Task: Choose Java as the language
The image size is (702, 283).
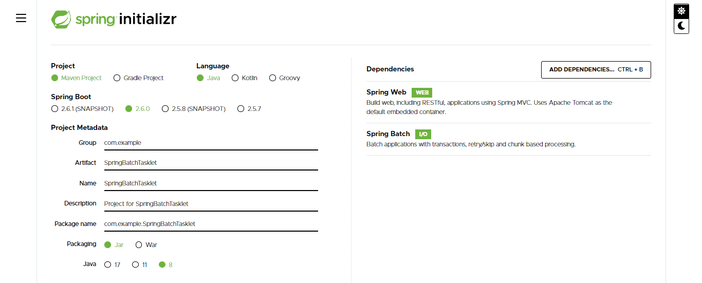Action: pos(208,78)
